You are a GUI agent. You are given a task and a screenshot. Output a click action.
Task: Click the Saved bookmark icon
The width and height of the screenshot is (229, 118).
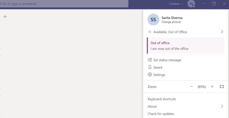(150, 67)
